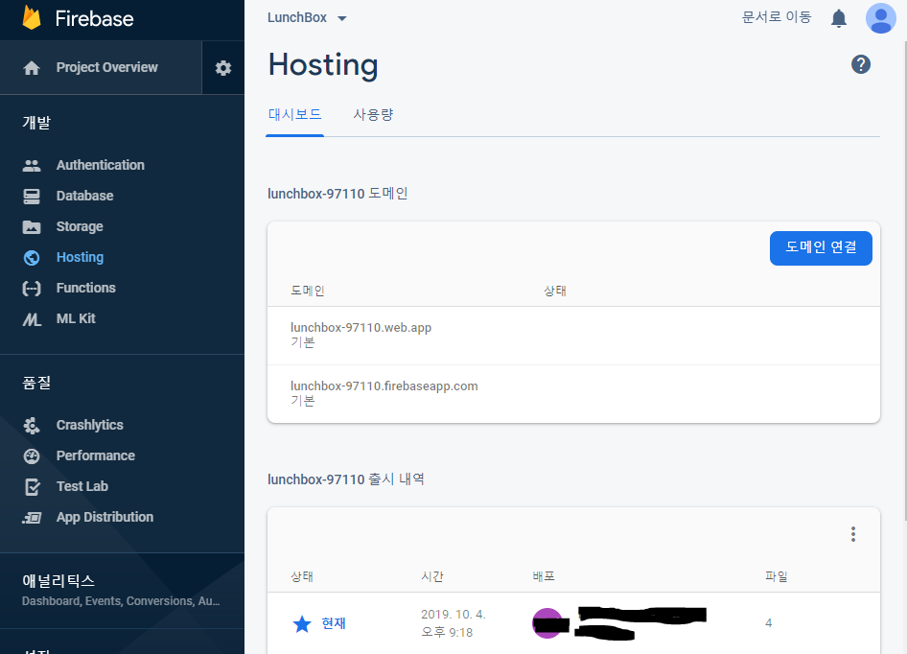This screenshot has width=907, height=654.
Task: Click the 도메인 column header
Action: click(307, 292)
